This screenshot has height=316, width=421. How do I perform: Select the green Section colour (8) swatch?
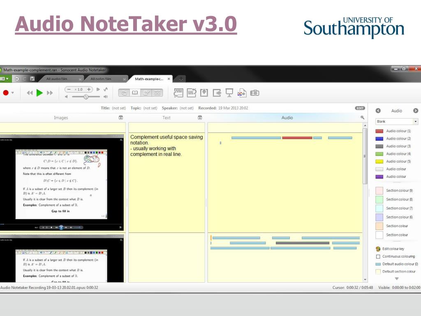(x=379, y=200)
